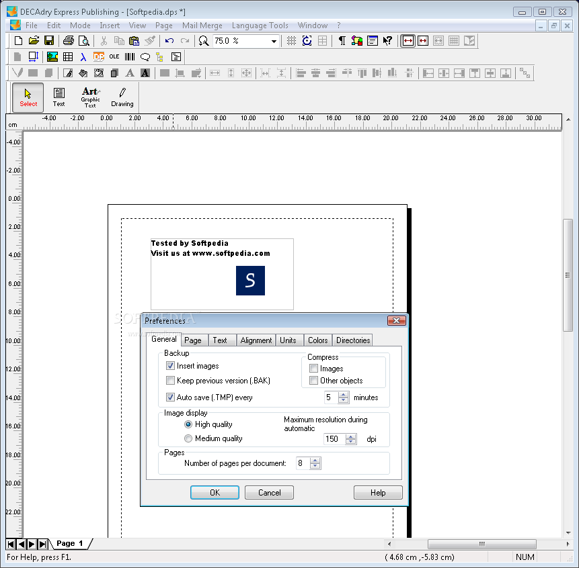
Task: Click the paste clipboard icon
Action: tap(134, 40)
